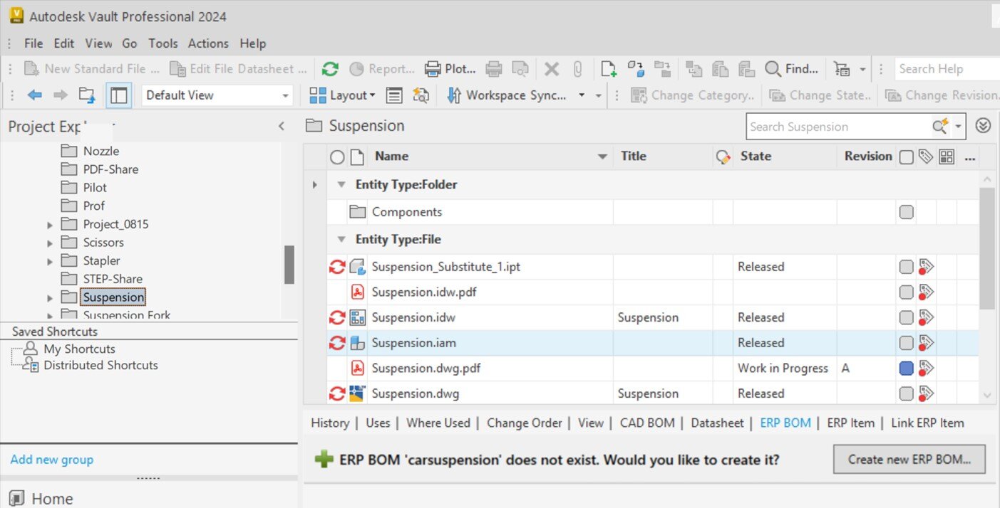Viewport: 1000px width, 508px height.
Task: Click the back navigation arrow
Action: (x=34, y=94)
